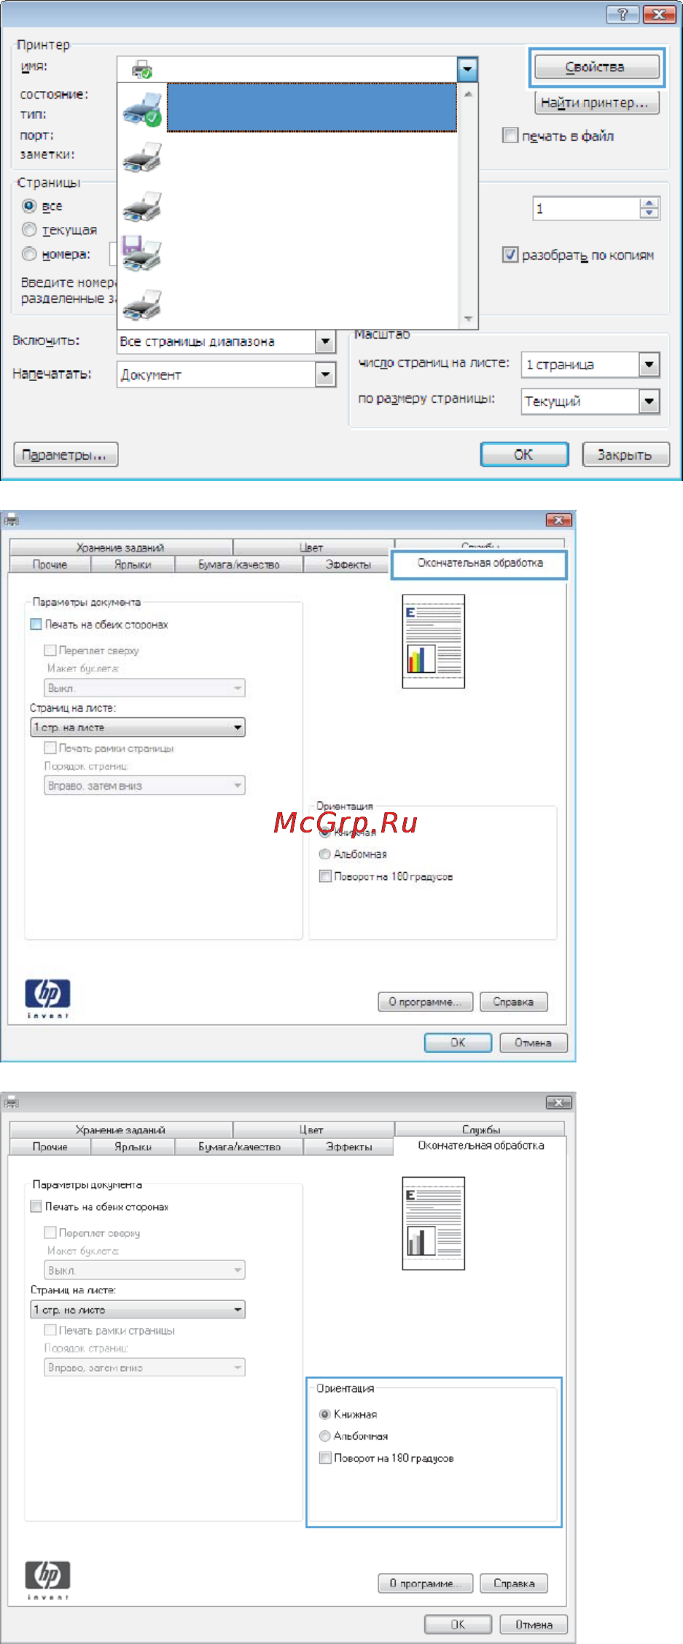Check Печать на обеих сторонах in the lower window
This screenshot has width=683, height=1644.
36,1207
